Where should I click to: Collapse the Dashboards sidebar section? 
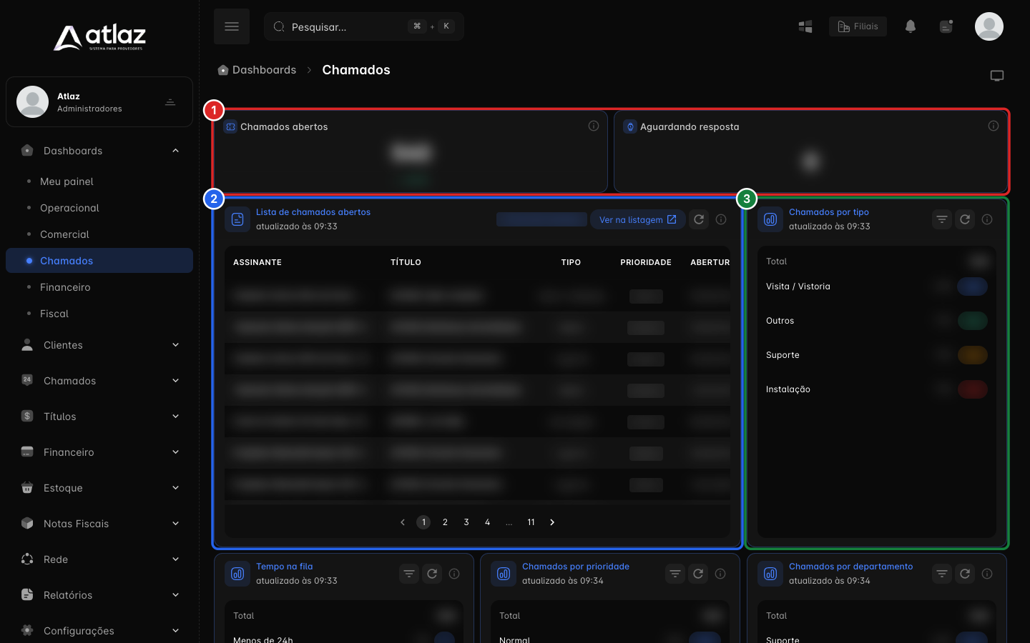(175, 151)
